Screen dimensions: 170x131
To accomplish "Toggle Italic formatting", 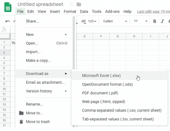I will (162, 21).
